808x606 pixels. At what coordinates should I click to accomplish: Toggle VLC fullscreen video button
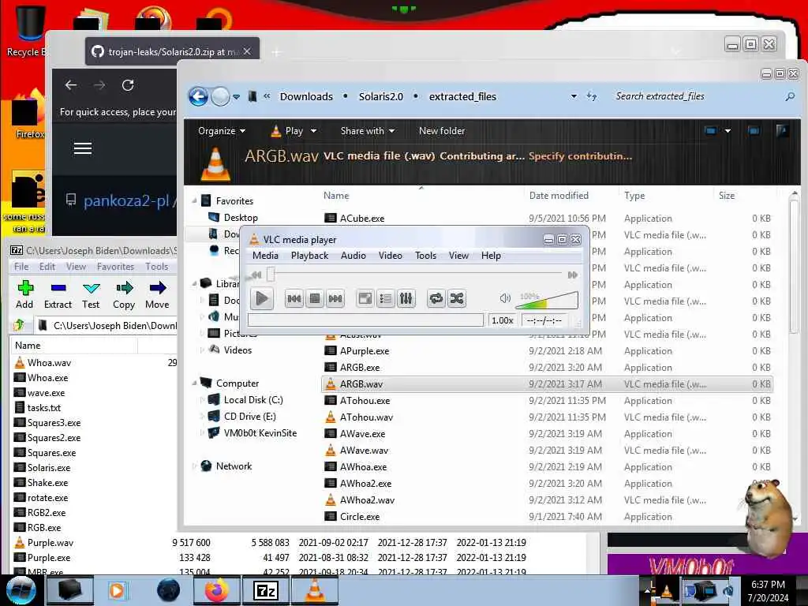[x=365, y=298]
